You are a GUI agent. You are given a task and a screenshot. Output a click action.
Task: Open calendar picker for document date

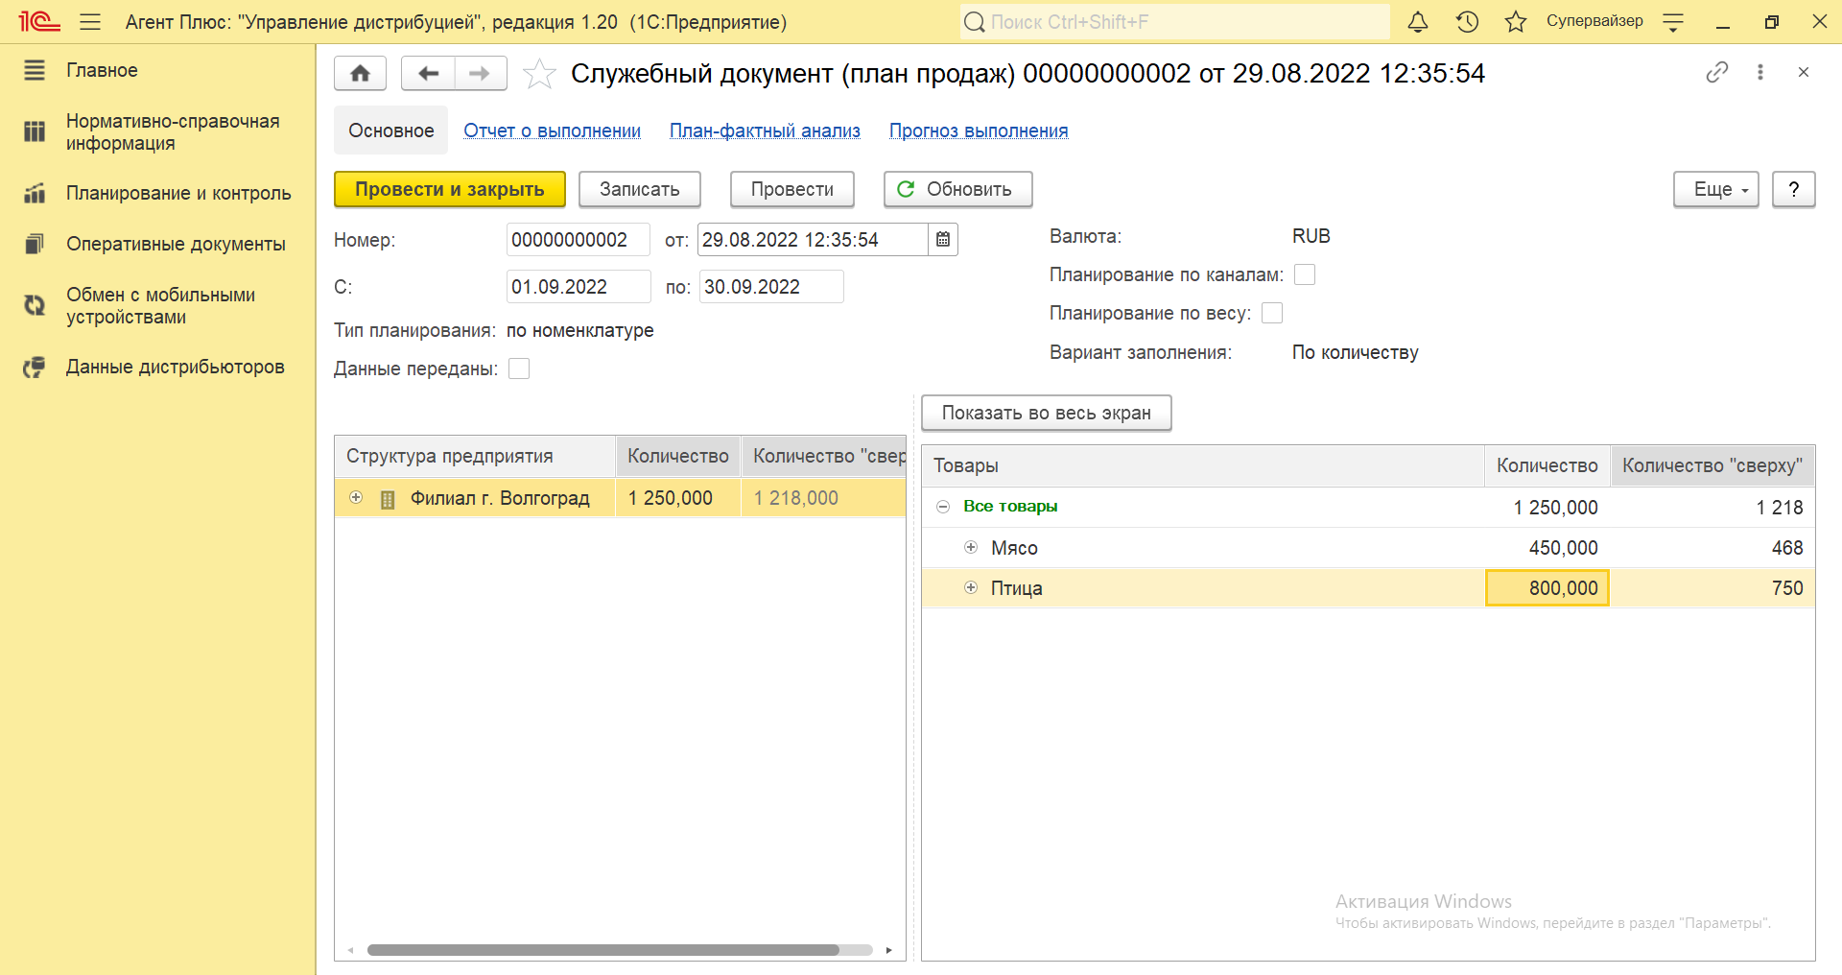pyautogui.click(x=943, y=240)
